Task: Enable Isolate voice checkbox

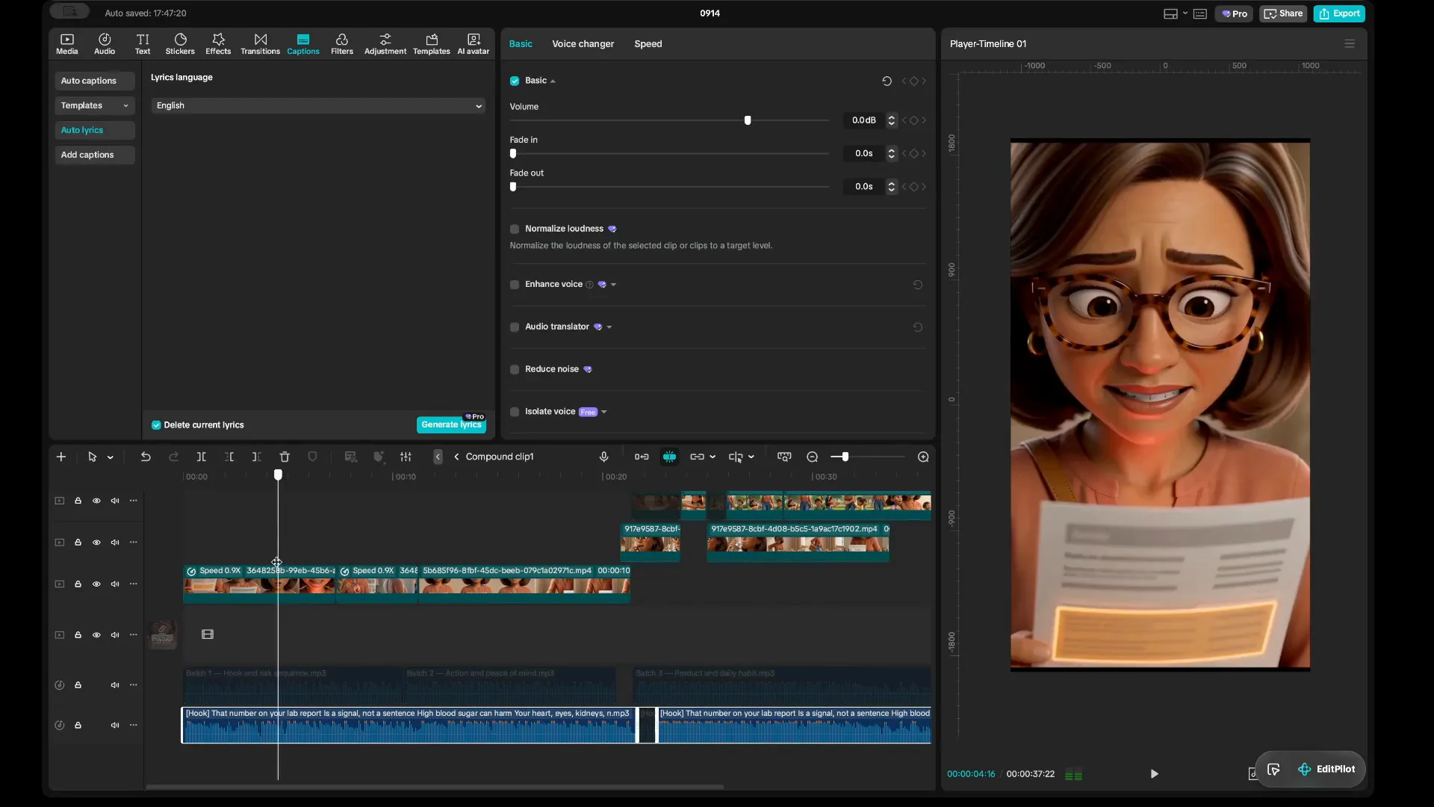Action: [515, 412]
